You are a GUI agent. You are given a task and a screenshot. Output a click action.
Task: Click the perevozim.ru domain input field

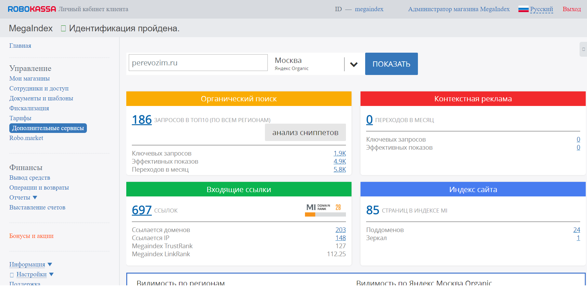pos(198,63)
